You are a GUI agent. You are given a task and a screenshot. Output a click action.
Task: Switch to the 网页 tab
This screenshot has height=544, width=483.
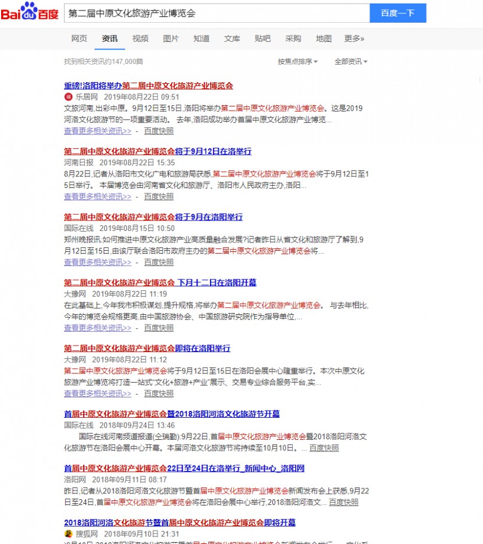tap(79, 39)
